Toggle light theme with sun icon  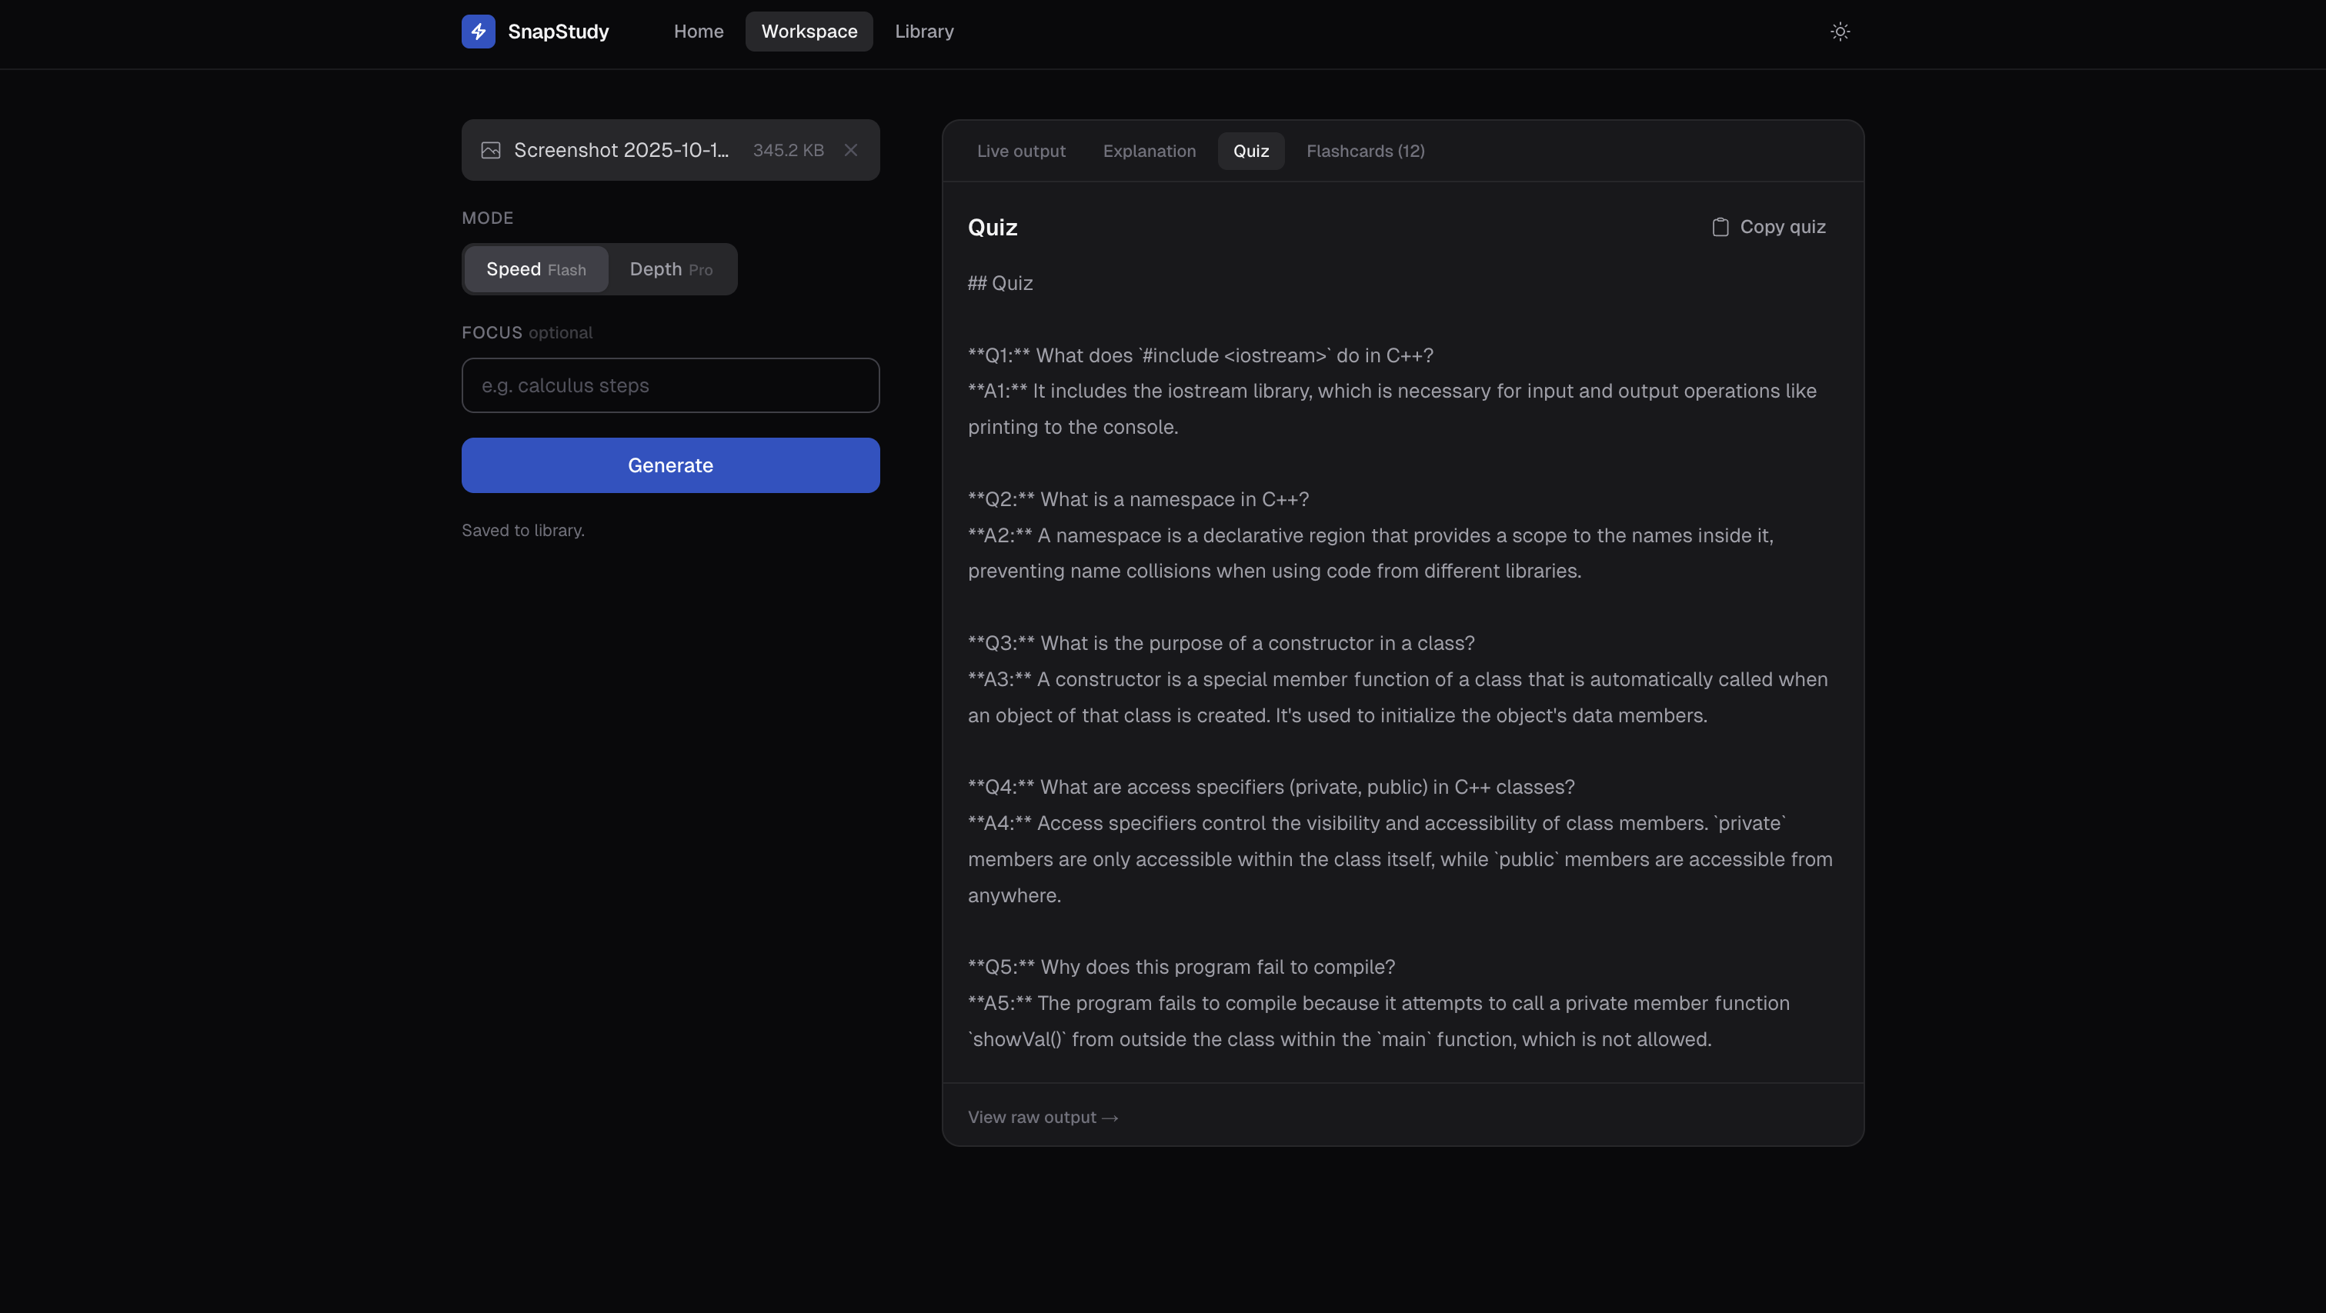[1839, 32]
